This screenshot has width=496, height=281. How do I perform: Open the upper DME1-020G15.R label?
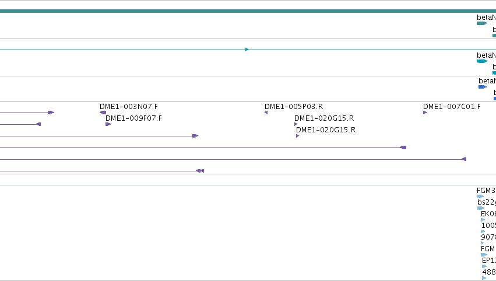click(324, 118)
